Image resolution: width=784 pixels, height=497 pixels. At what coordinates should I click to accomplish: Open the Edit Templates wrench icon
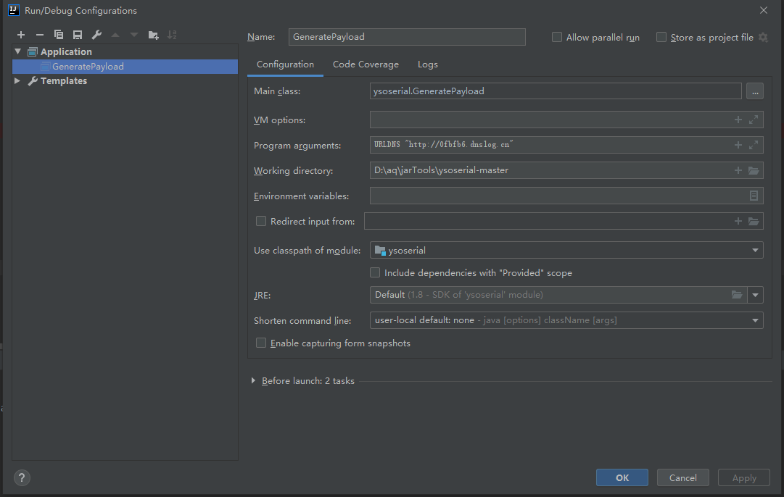tap(96, 35)
